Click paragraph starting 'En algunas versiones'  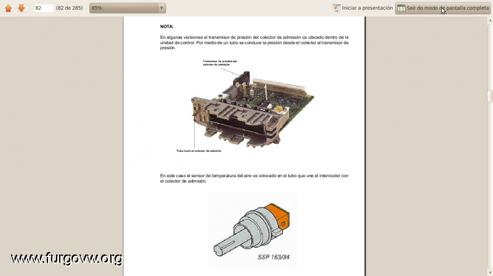pyautogui.click(x=254, y=42)
